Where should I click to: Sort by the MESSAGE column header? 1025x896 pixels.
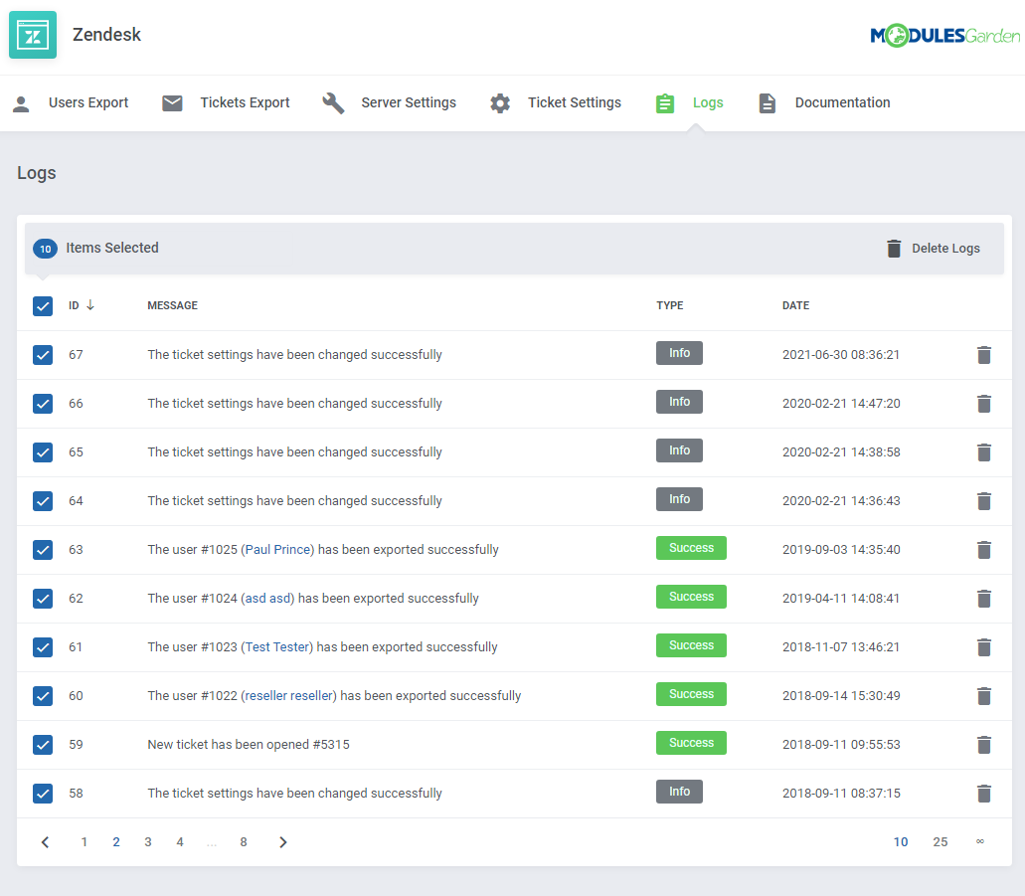pyautogui.click(x=173, y=305)
